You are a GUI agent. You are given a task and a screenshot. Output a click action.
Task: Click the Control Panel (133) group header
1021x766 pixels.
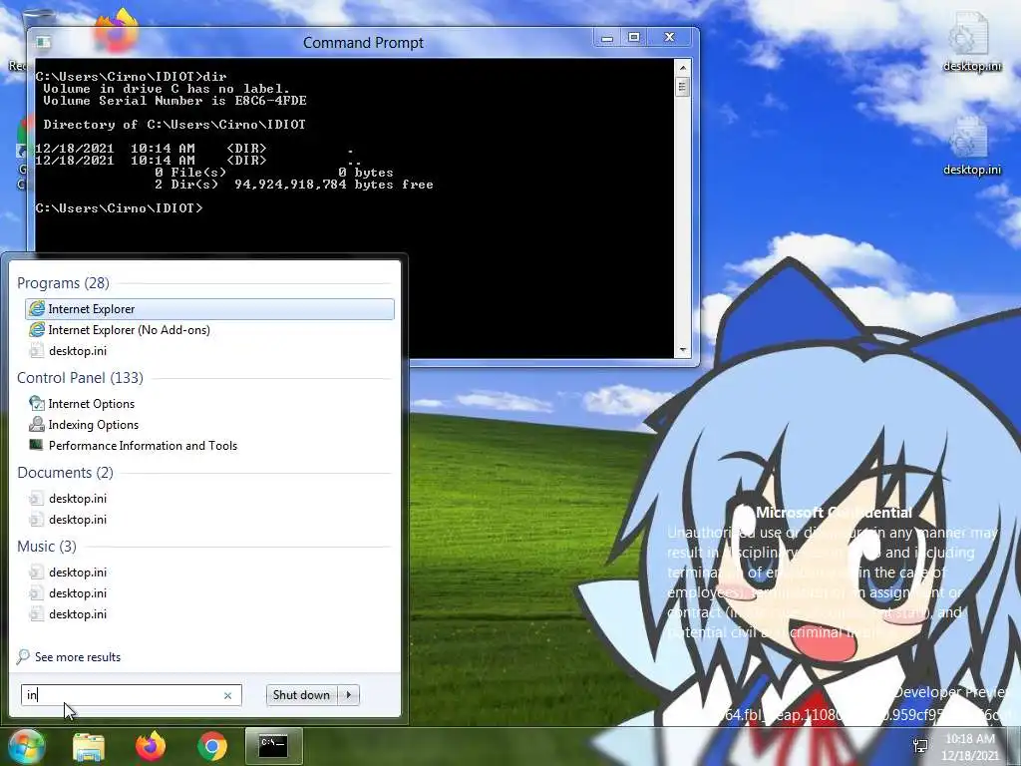[80, 378]
